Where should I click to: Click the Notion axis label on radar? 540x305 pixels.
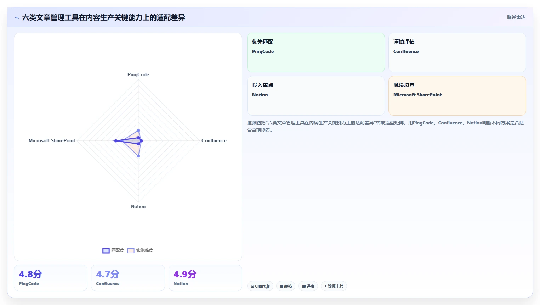pyautogui.click(x=138, y=206)
